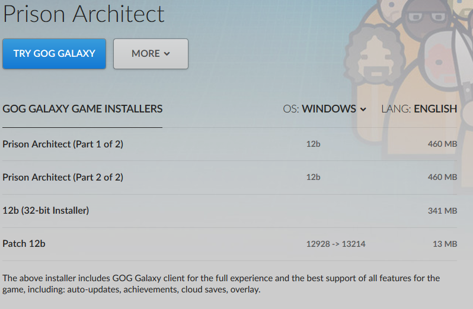Click the chevron next to WINDOWS
This screenshot has height=309, width=473.
tap(363, 110)
